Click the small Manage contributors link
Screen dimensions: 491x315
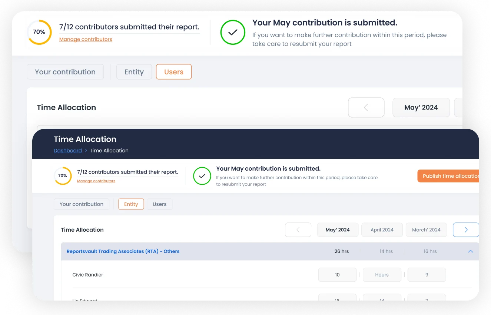(96, 181)
